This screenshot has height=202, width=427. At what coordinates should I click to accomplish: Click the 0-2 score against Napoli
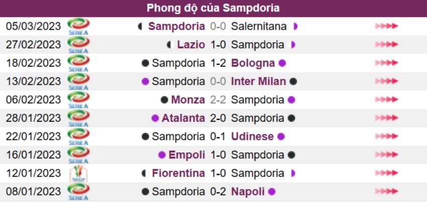[218, 191]
